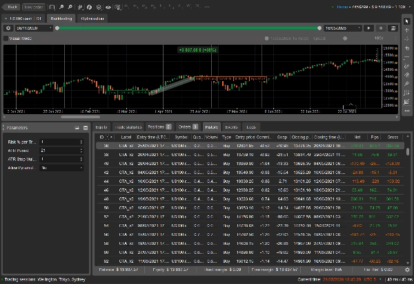Image resolution: width=414 pixels, height=284 pixels.
Task: Select history row with ID 44
Action: click(x=250, y=182)
